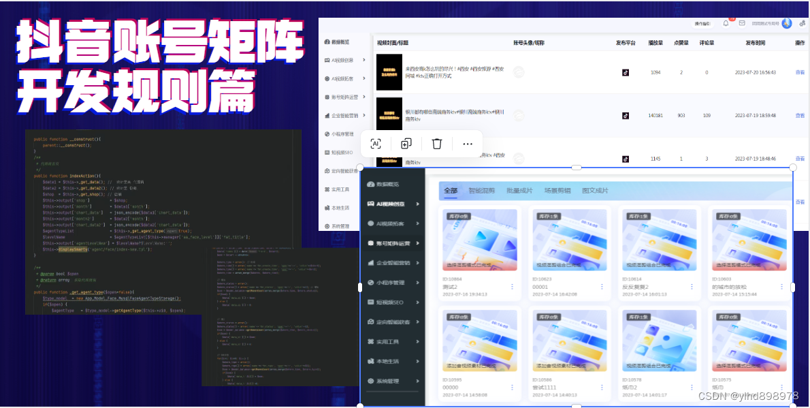Select the 全部 tab

[x=451, y=190]
